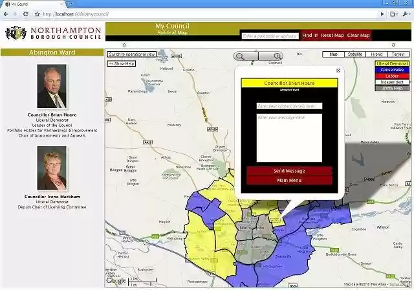Image resolution: width=414 pixels, height=290 pixels.
Task: Open a new browser tab
Action: pyautogui.click(x=71, y=4)
